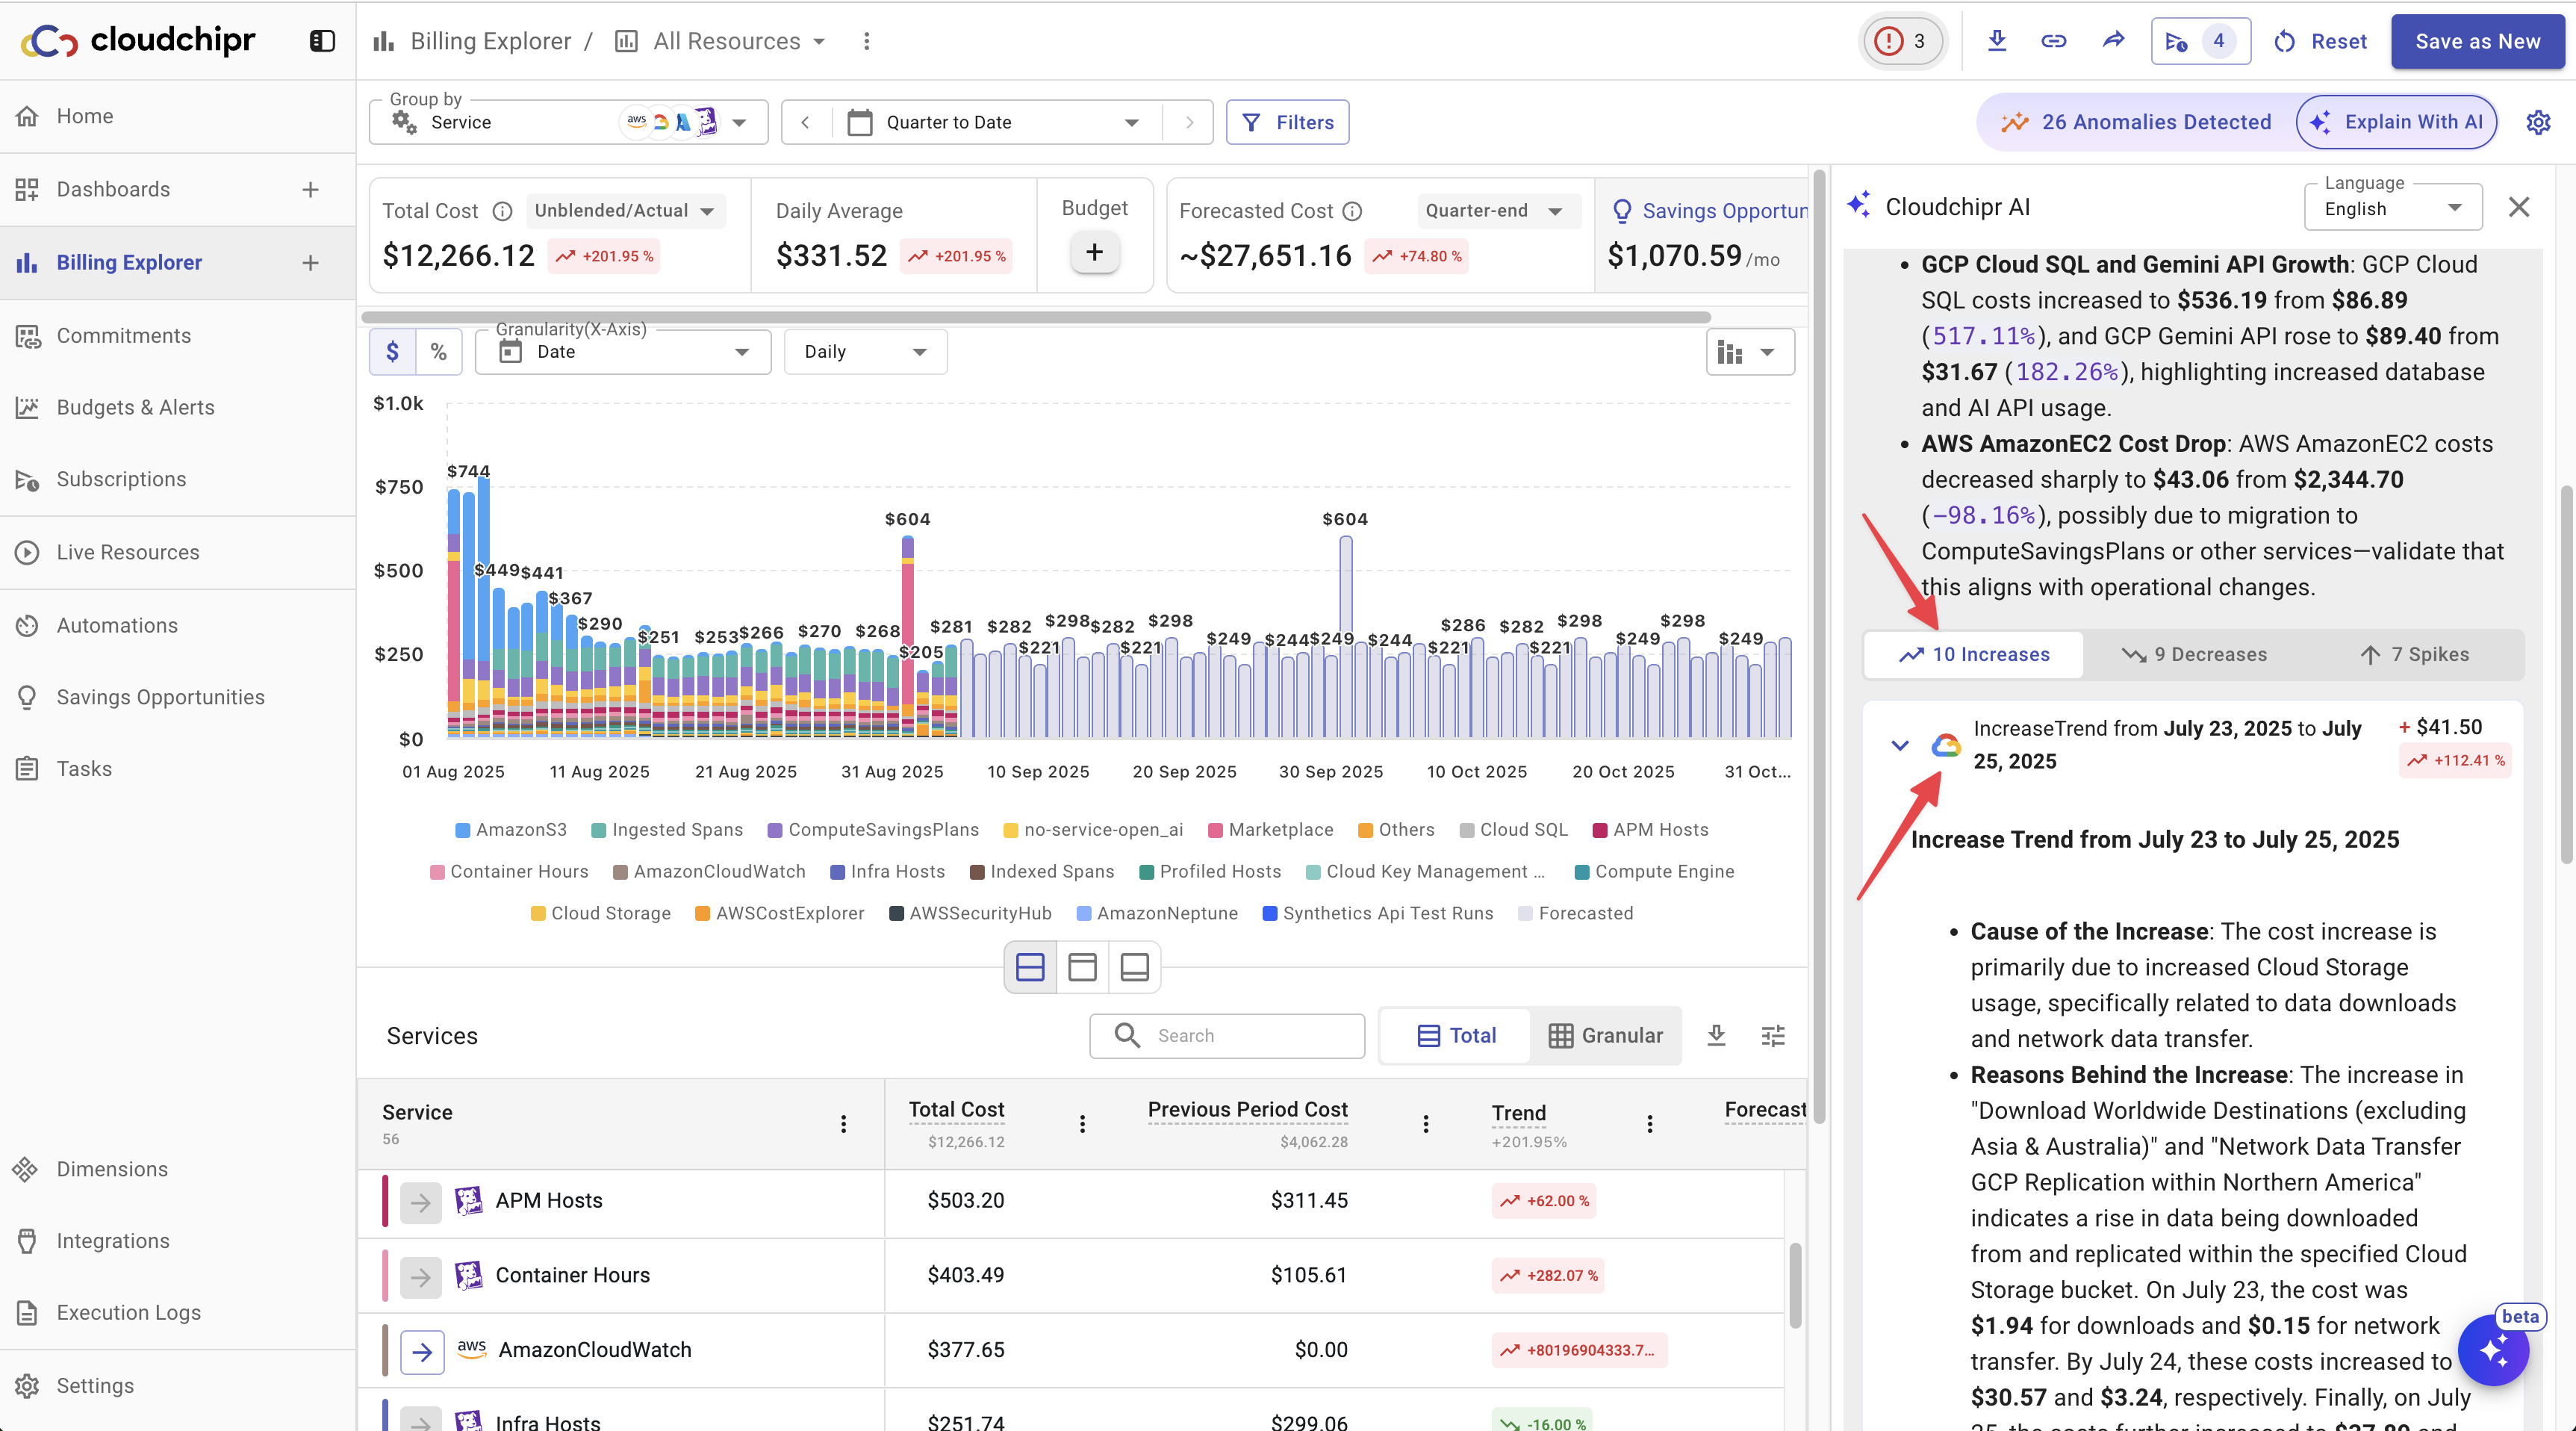
Task: Open the alerts badge showing 3
Action: click(x=1902, y=41)
